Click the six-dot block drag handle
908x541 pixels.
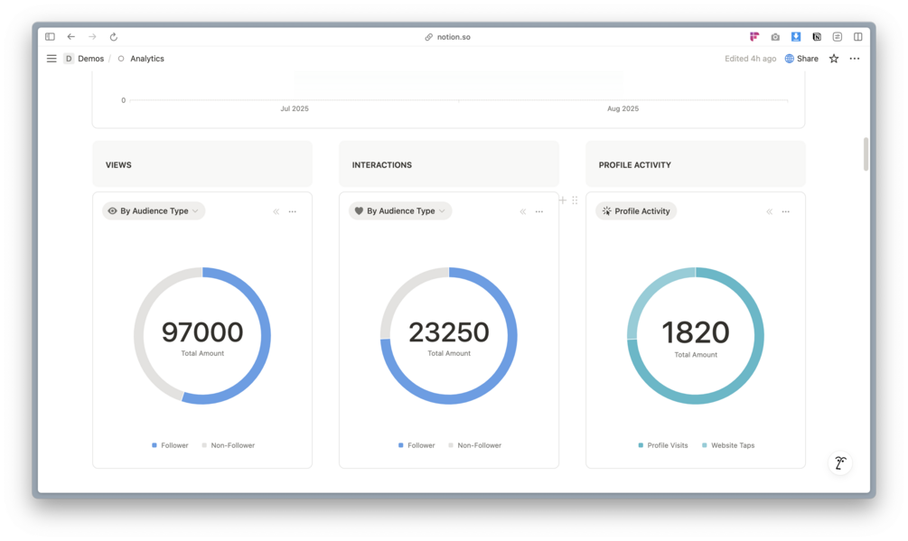coord(575,201)
